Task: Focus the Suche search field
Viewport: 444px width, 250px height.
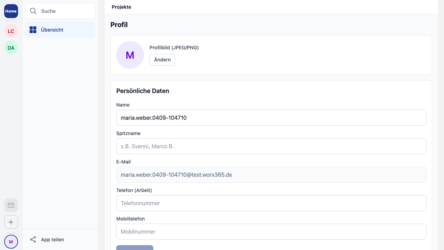Action: [x=66, y=11]
